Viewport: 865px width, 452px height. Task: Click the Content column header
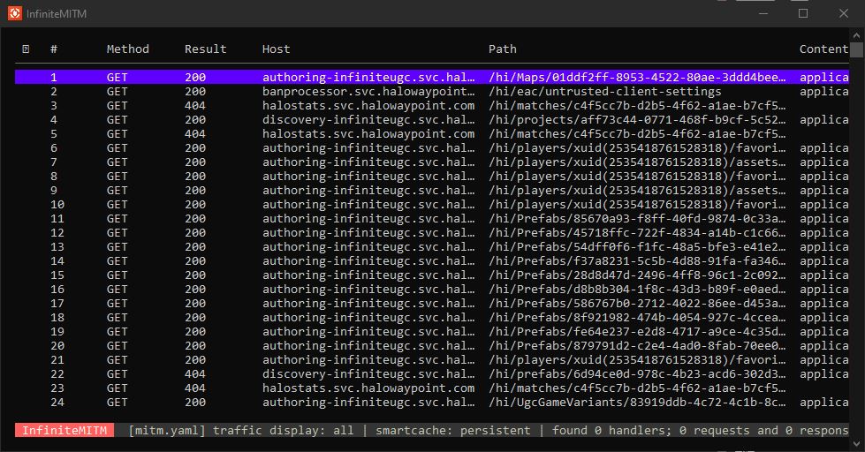point(823,49)
